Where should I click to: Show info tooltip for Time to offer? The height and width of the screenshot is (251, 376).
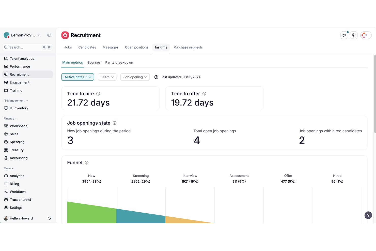coord(204,94)
